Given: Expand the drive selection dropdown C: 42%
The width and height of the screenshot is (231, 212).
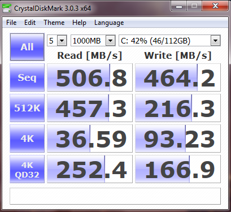Looking at the screenshot, I should 215,41.
